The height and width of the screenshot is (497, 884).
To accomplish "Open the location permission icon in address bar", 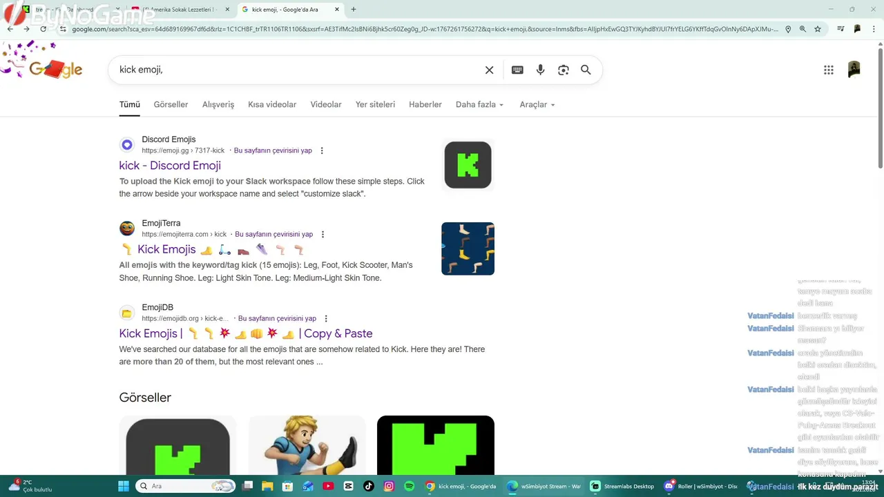I will 788,29.
